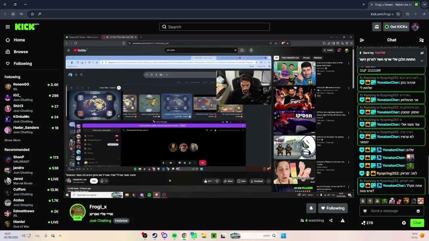The height and width of the screenshot is (241, 429).
Task: Bookmark this page with star icon
Action: [32, 14]
